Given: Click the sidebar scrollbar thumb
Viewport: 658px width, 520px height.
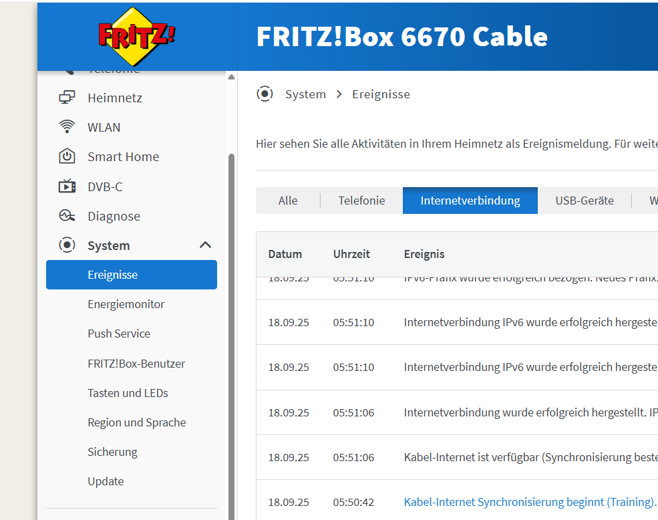Looking at the screenshot, I should tap(231, 336).
